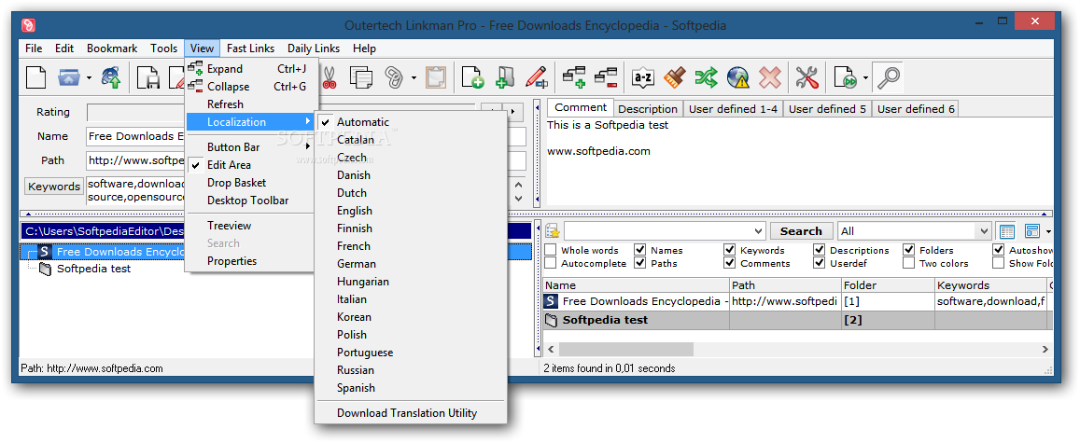Uncheck the Comments checkbox
The width and height of the screenshot is (1080, 443).
(729, 263)
